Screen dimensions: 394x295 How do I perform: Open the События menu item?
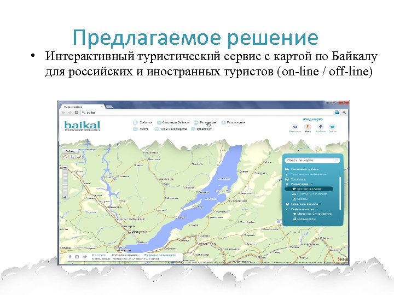point(146,122)
